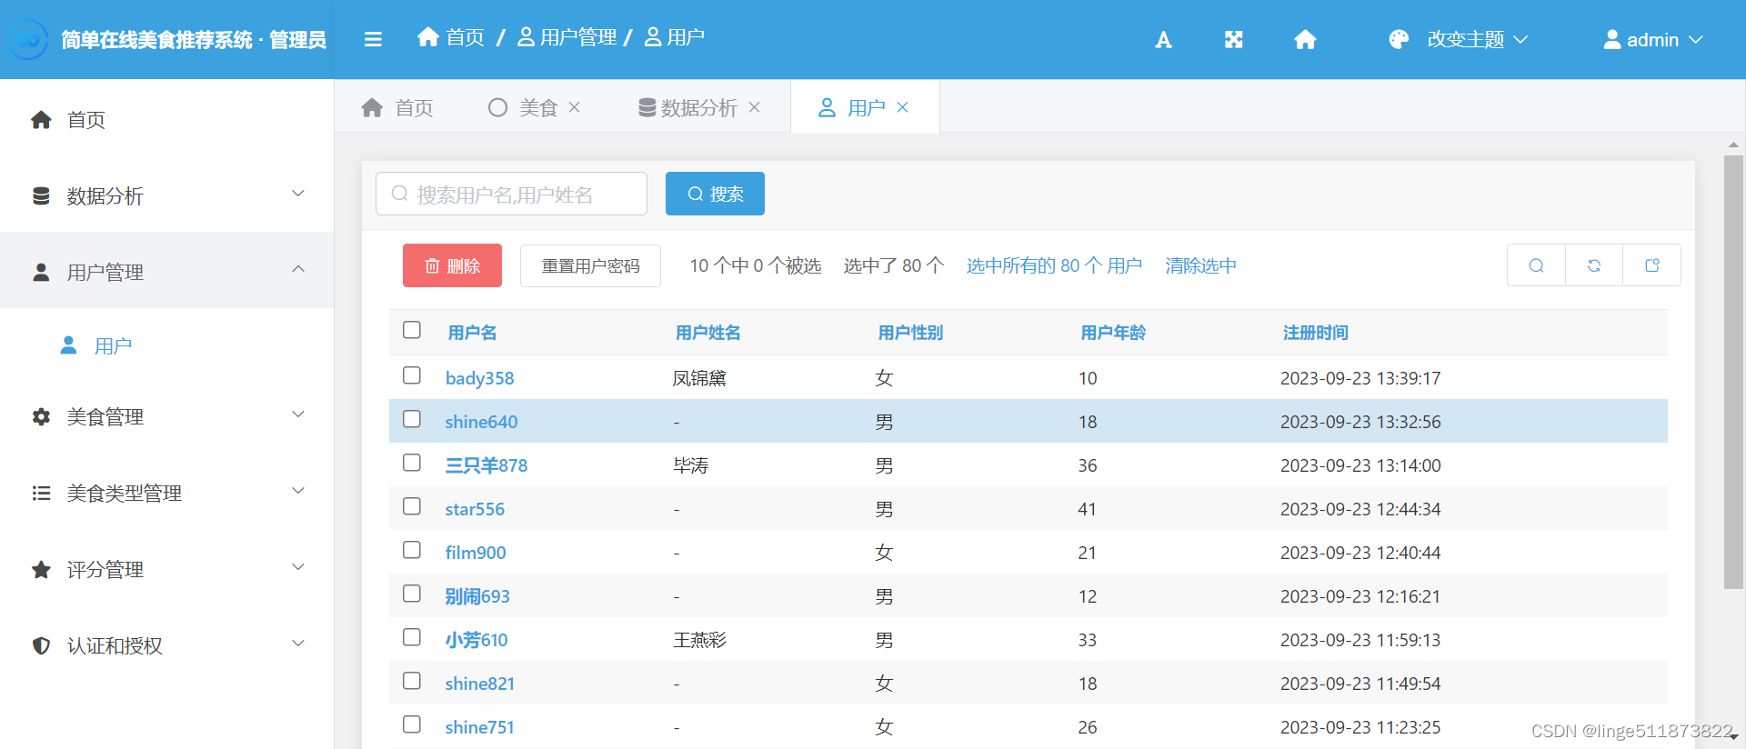The image size is (1746, 749).
Task: Click sidebar 数据分析 database icon
Action: 41,196
